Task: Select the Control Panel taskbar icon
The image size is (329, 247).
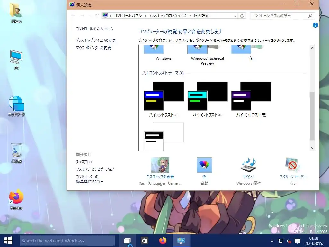Action: (x=181, y=241)
